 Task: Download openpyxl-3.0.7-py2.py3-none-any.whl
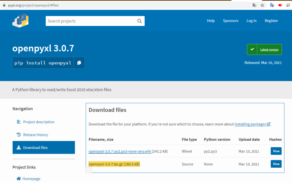[120, 151]
